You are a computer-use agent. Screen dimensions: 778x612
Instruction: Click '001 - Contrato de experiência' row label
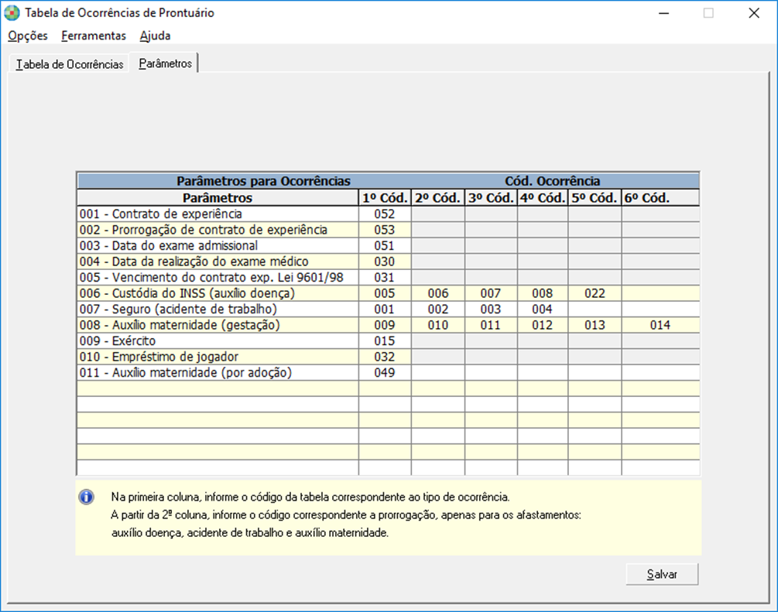(218, 214)
